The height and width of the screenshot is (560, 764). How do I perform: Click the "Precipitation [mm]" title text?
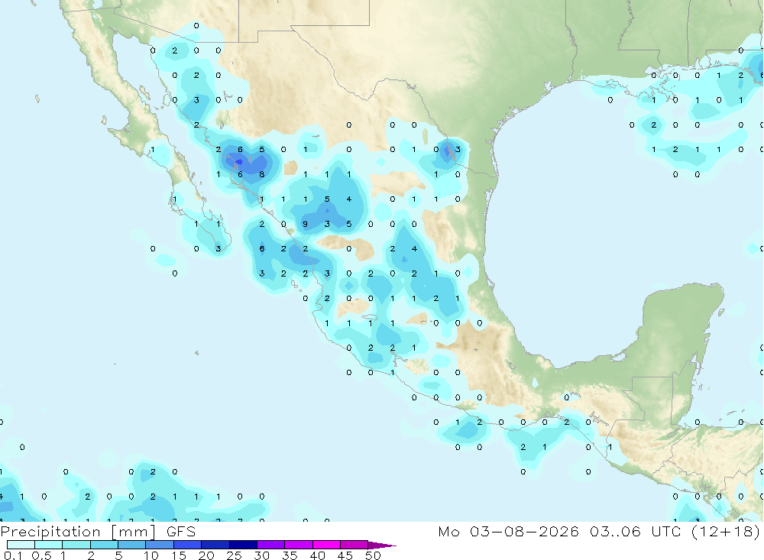pyautogui.click(x=78, y=532)
